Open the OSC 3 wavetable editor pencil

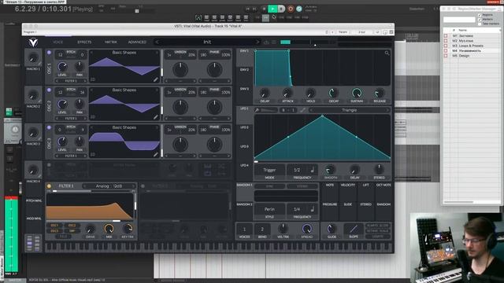156,155
